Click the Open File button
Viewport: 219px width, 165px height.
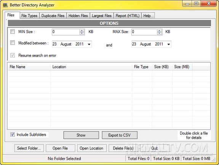60,148
